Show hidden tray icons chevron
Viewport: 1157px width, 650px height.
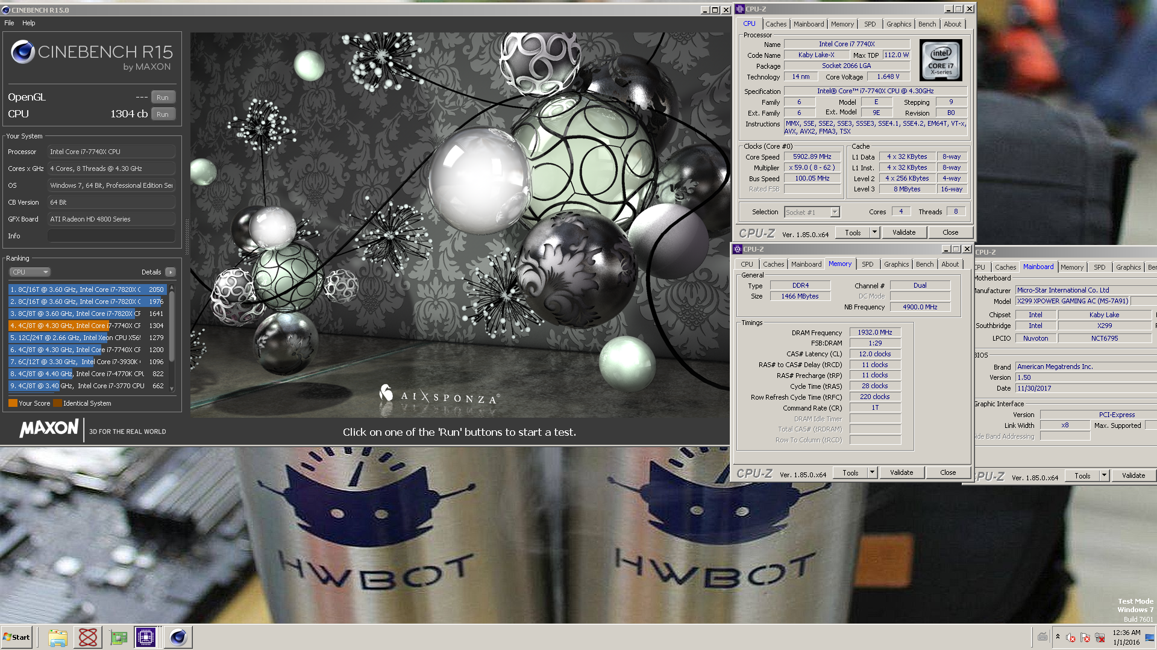(1058, 637)
